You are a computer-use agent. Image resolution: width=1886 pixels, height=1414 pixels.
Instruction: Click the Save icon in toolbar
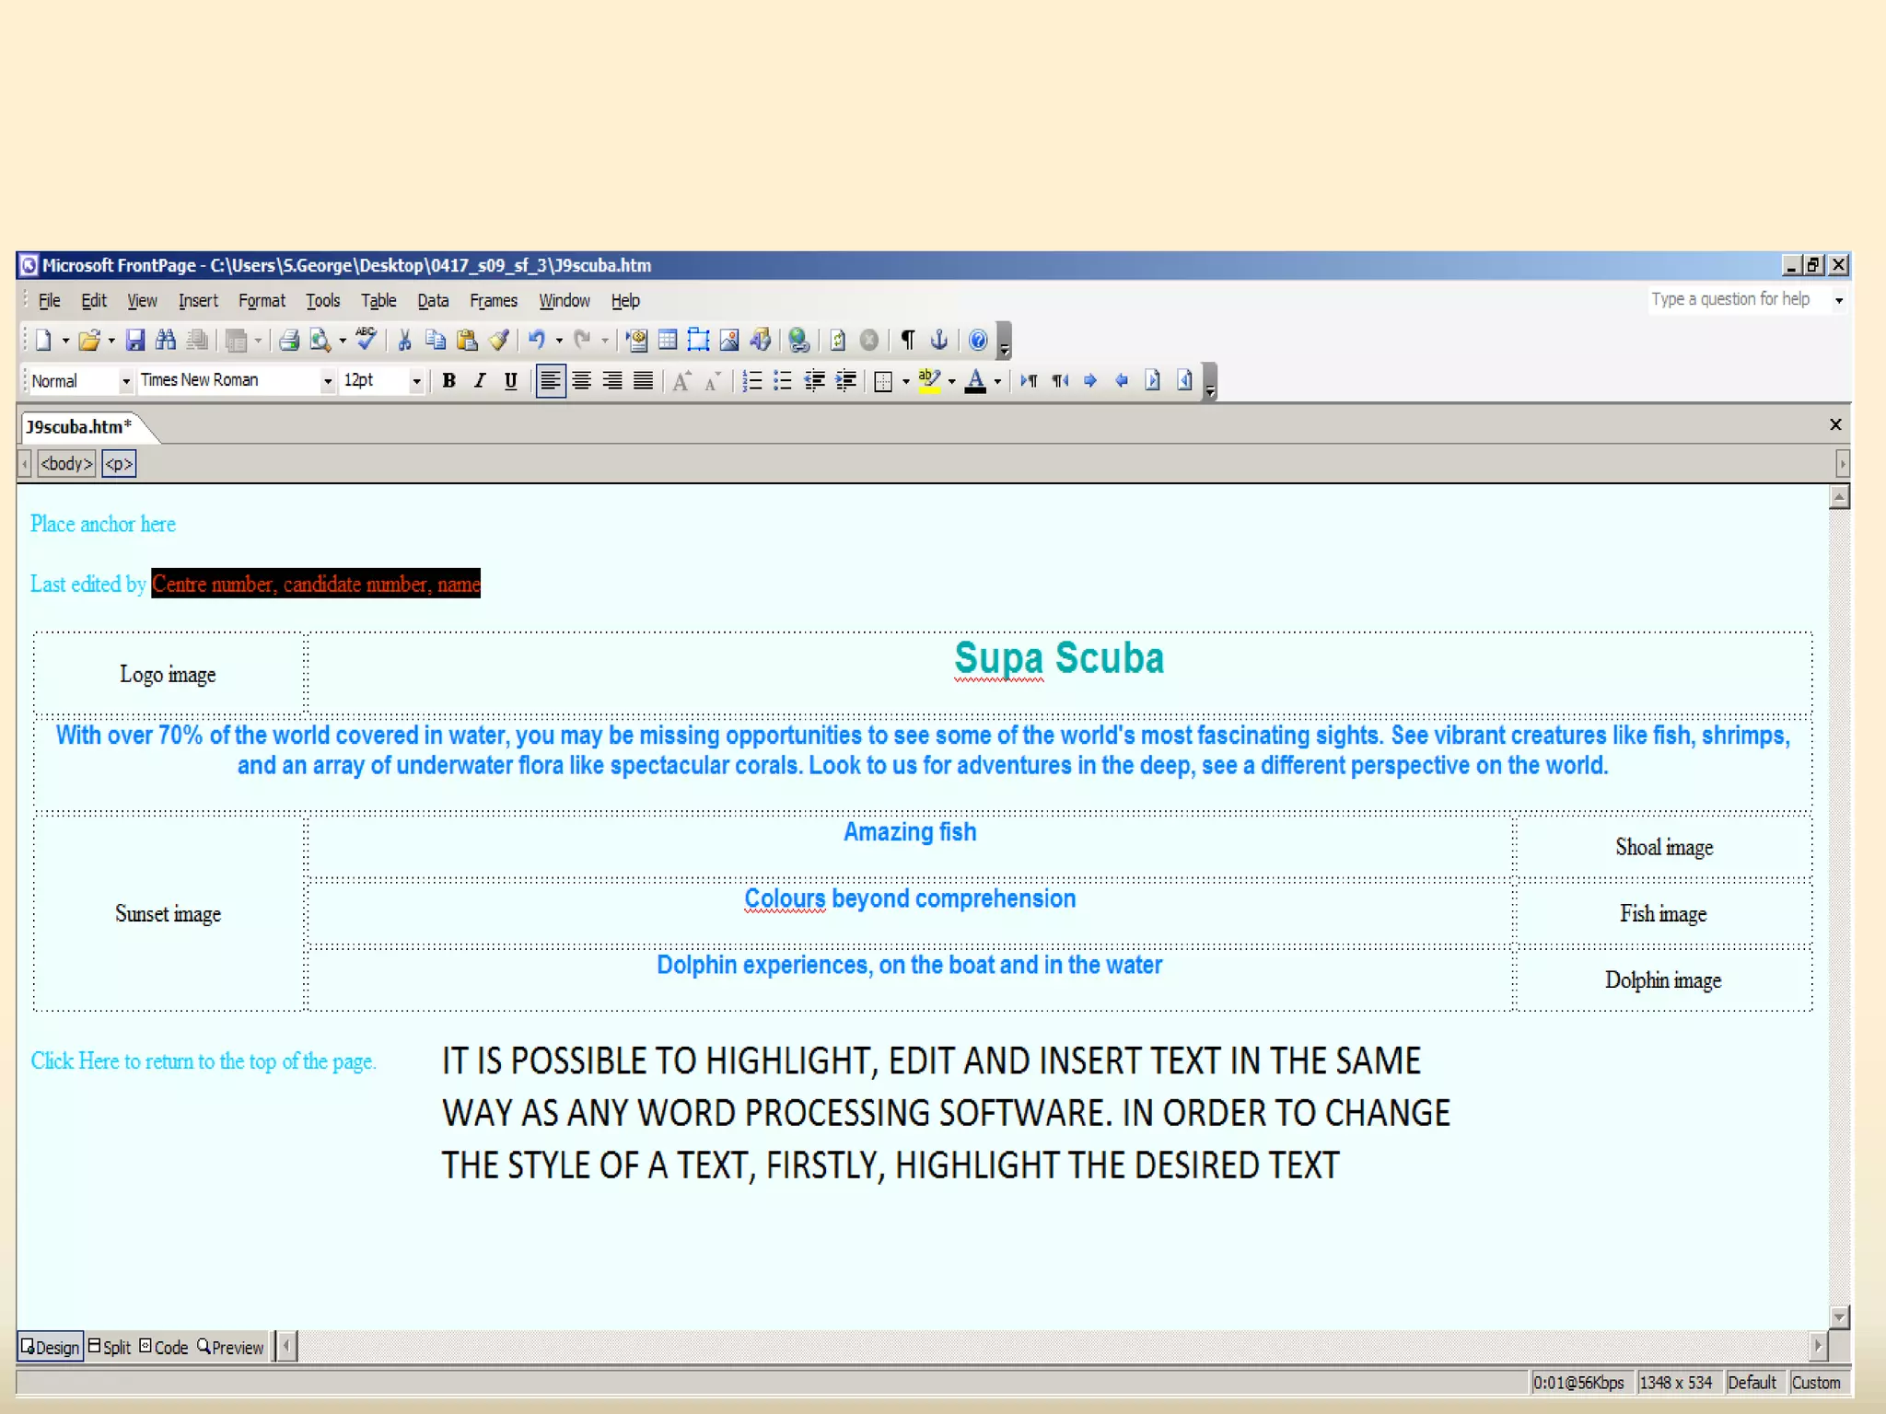(x=135, y=341)
